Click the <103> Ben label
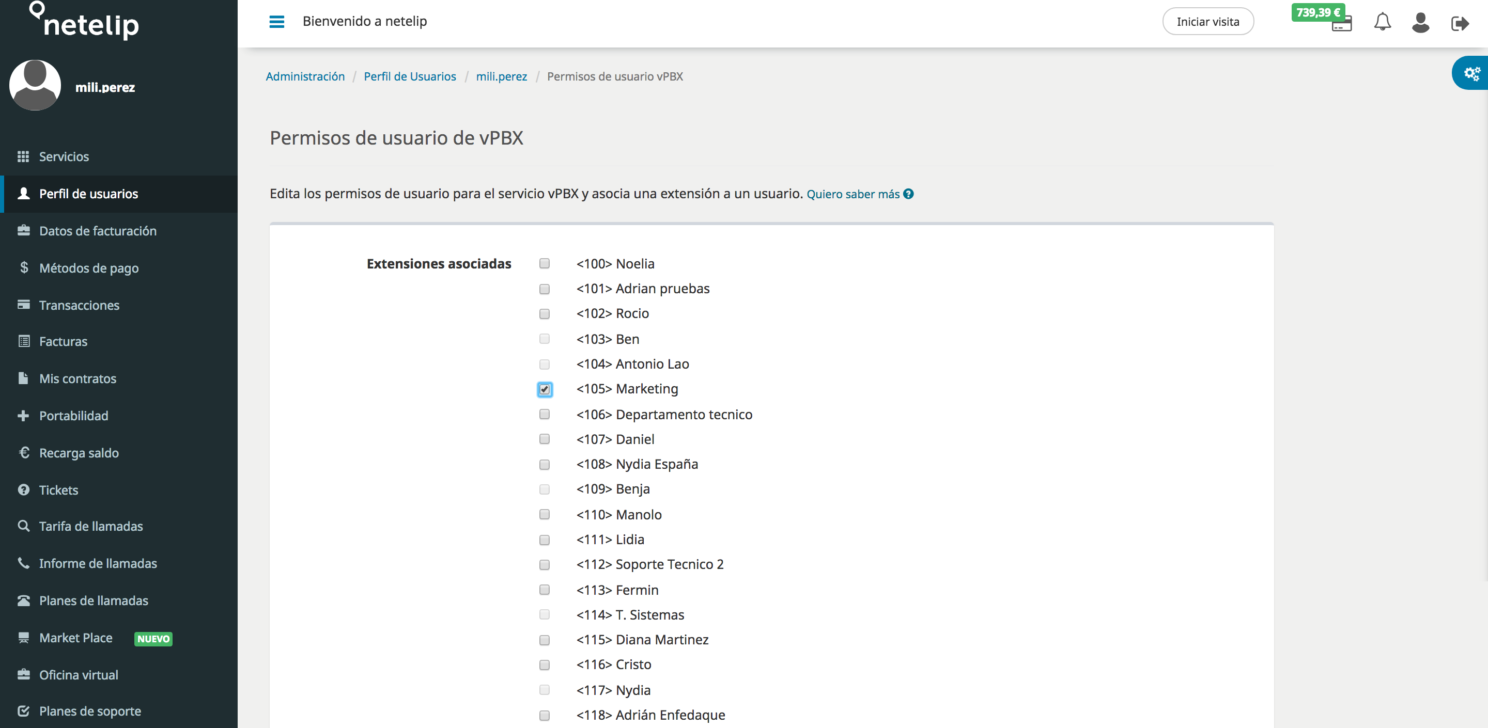The height and width of the screenshot is (728, 1488). pyautogui.click(x=608, y=339)
